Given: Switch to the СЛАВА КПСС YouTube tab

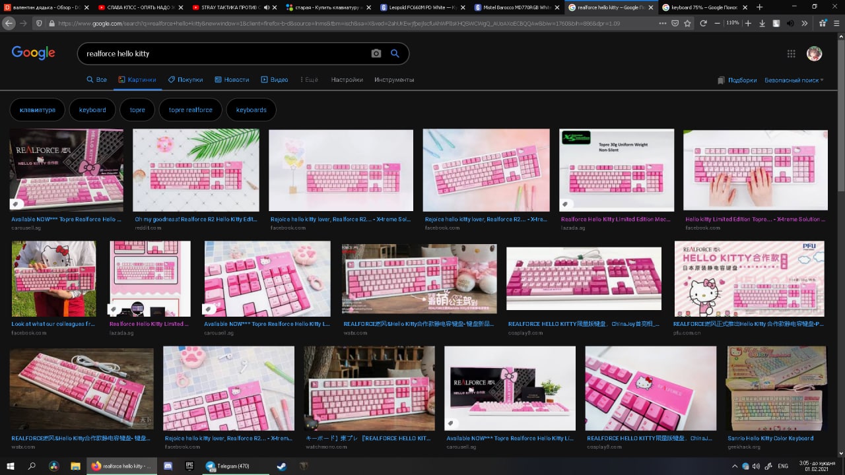Looking at the screenshot, I should [x=142, y=7].
